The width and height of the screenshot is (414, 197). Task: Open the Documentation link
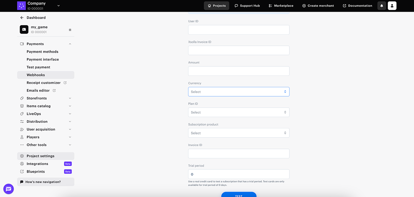click(357, 6)
